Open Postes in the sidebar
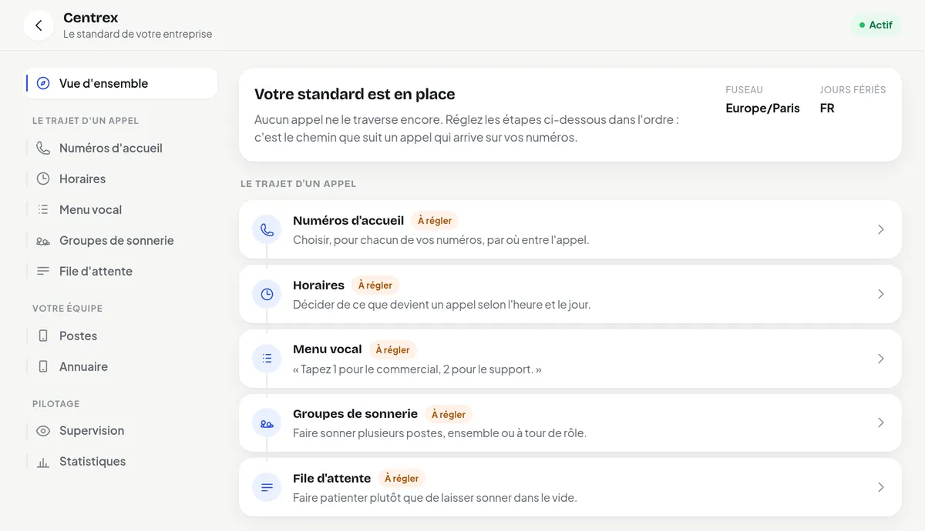This screenshot has height=531, width=925. [x=122, y=336]
